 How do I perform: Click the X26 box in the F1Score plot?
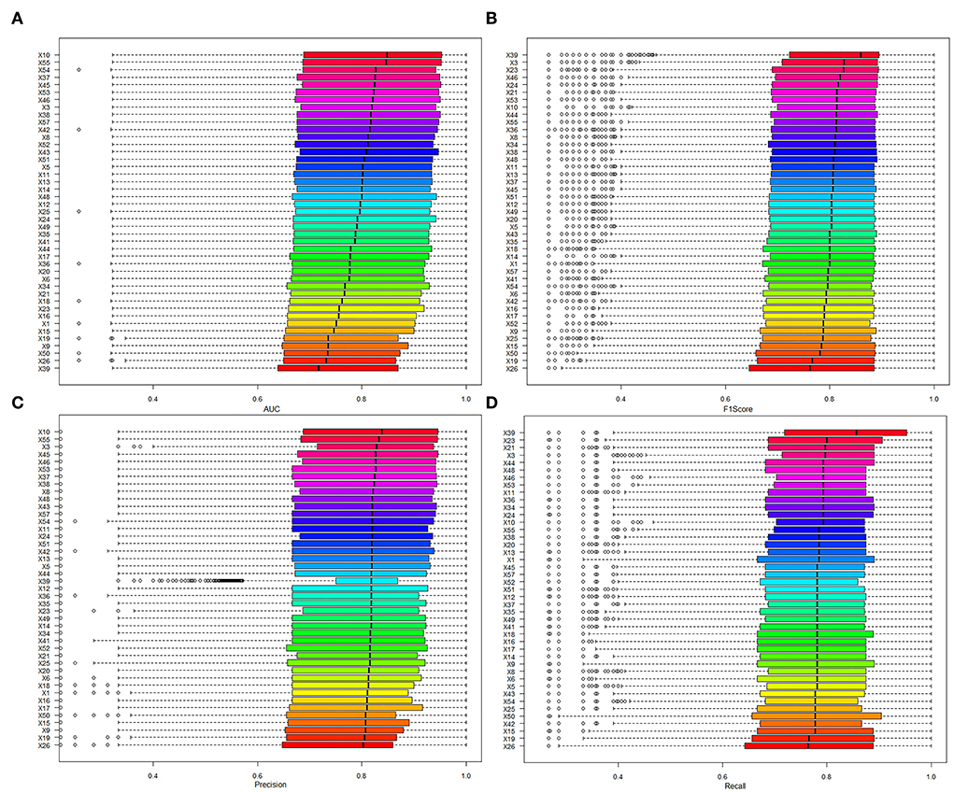coord(812,369)
